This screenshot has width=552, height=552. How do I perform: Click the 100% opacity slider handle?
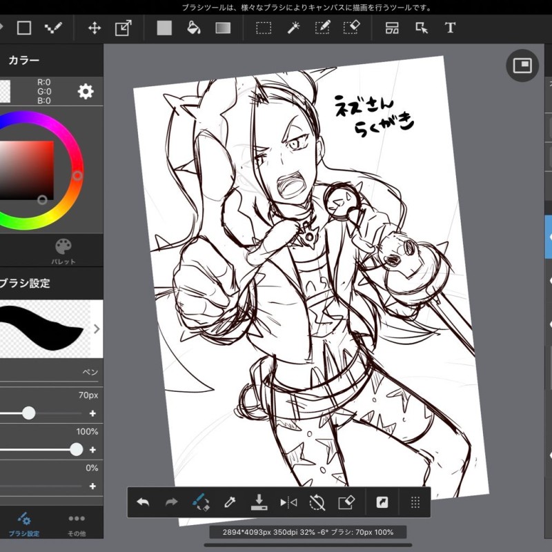(x=76, y=449)
